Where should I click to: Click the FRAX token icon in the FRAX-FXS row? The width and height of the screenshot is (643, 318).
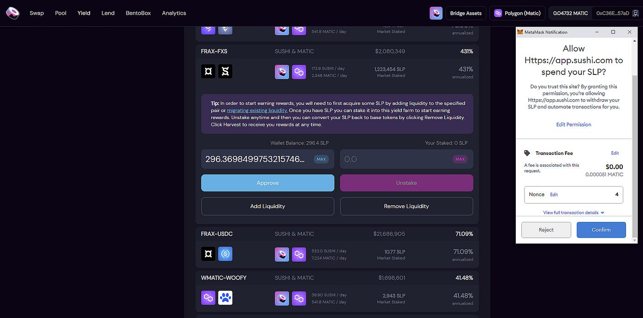tap(208, 71)
